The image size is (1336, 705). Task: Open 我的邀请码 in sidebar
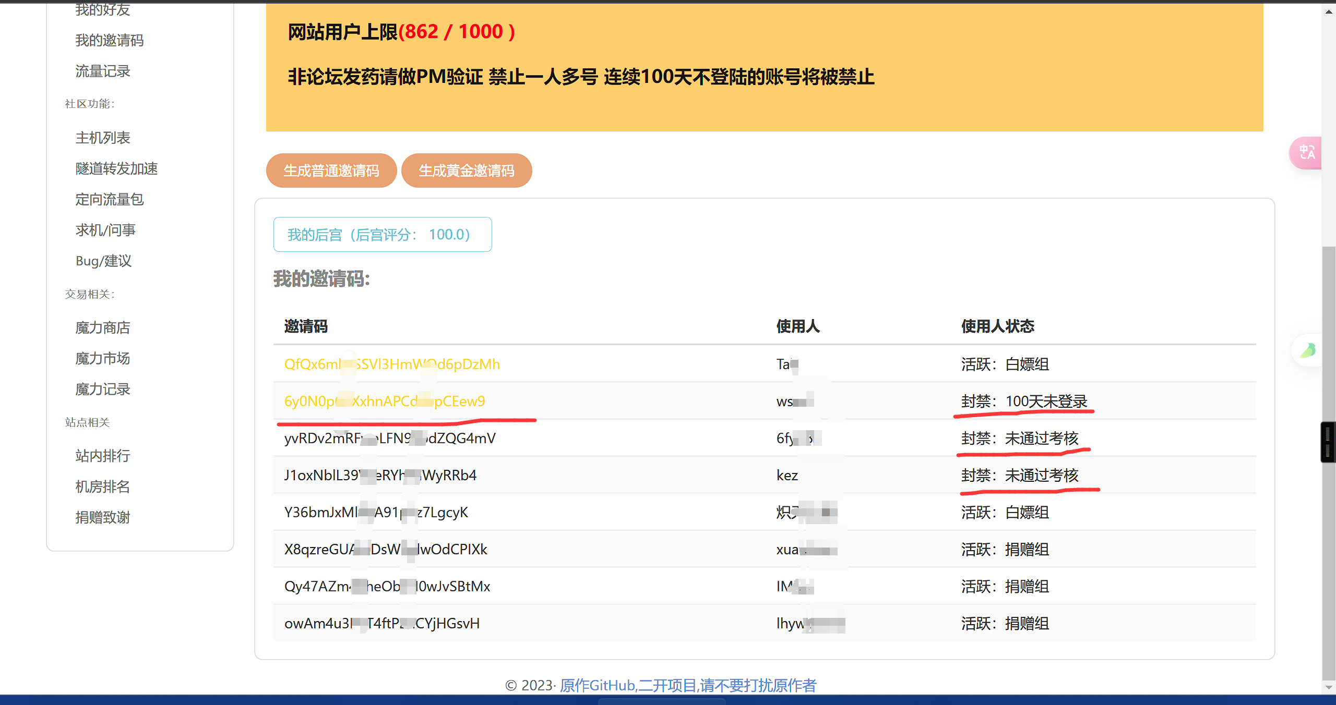110,40
